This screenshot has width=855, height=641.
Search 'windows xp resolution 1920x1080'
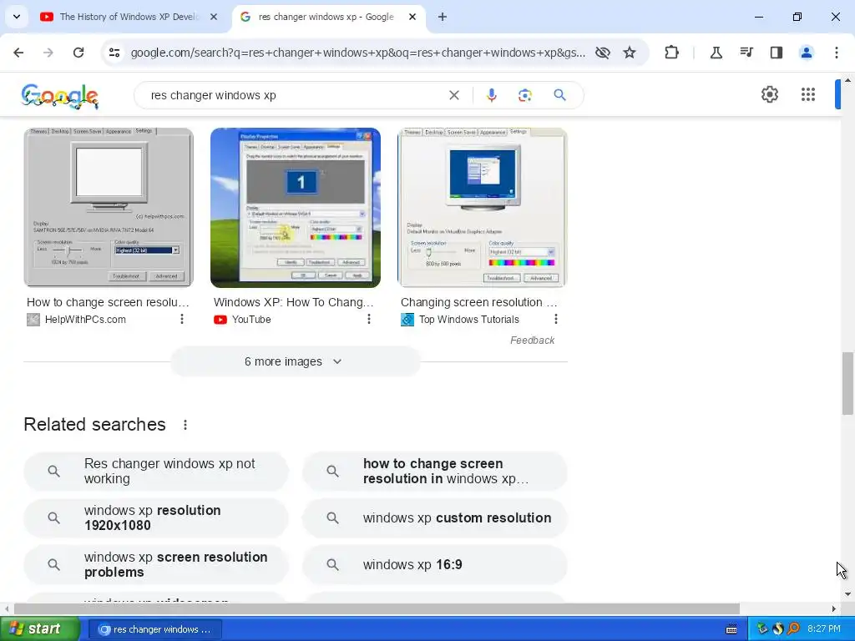tap(156, 517)
